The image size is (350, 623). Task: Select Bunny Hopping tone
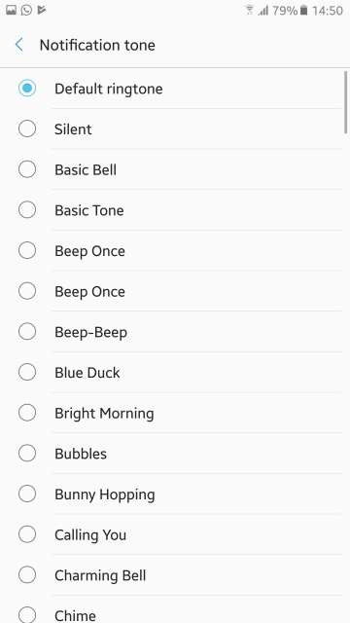pos(175,494)
